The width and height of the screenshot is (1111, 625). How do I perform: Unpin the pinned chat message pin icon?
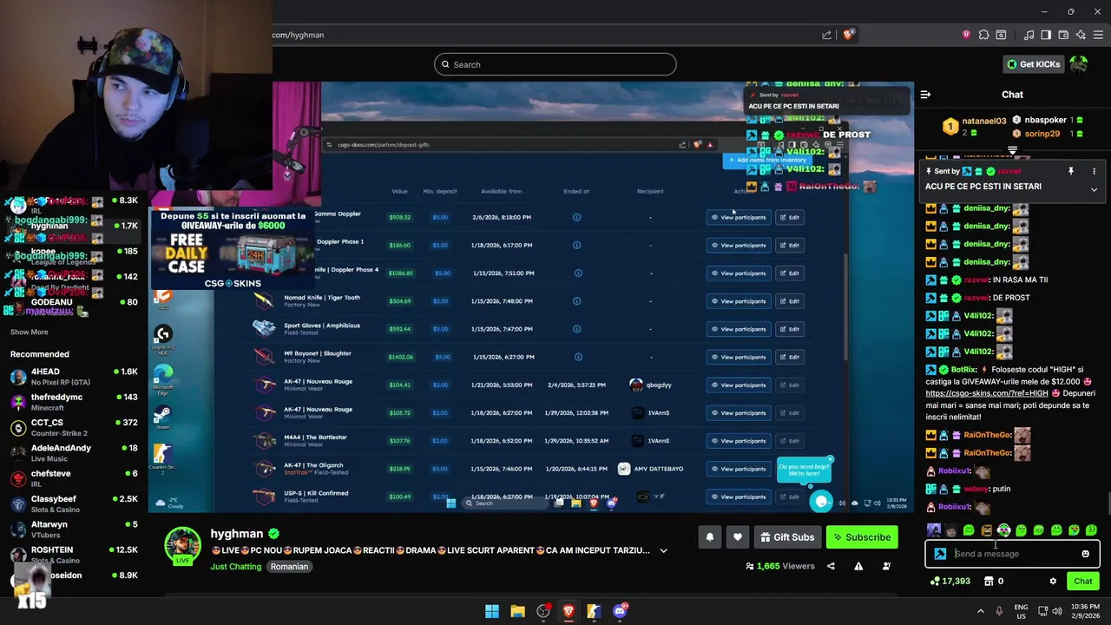(1071, 171)
